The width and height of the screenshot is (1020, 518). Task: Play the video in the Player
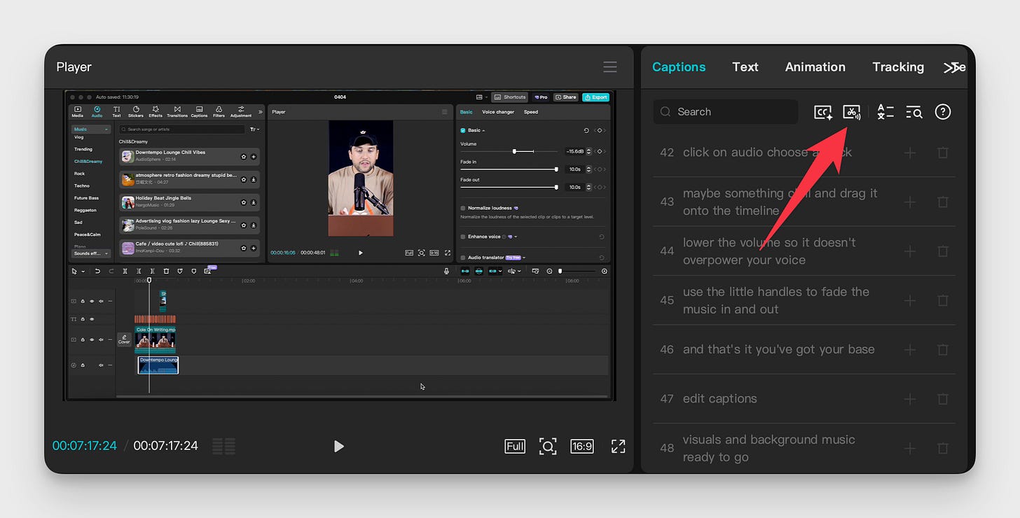tap(339, 446)
